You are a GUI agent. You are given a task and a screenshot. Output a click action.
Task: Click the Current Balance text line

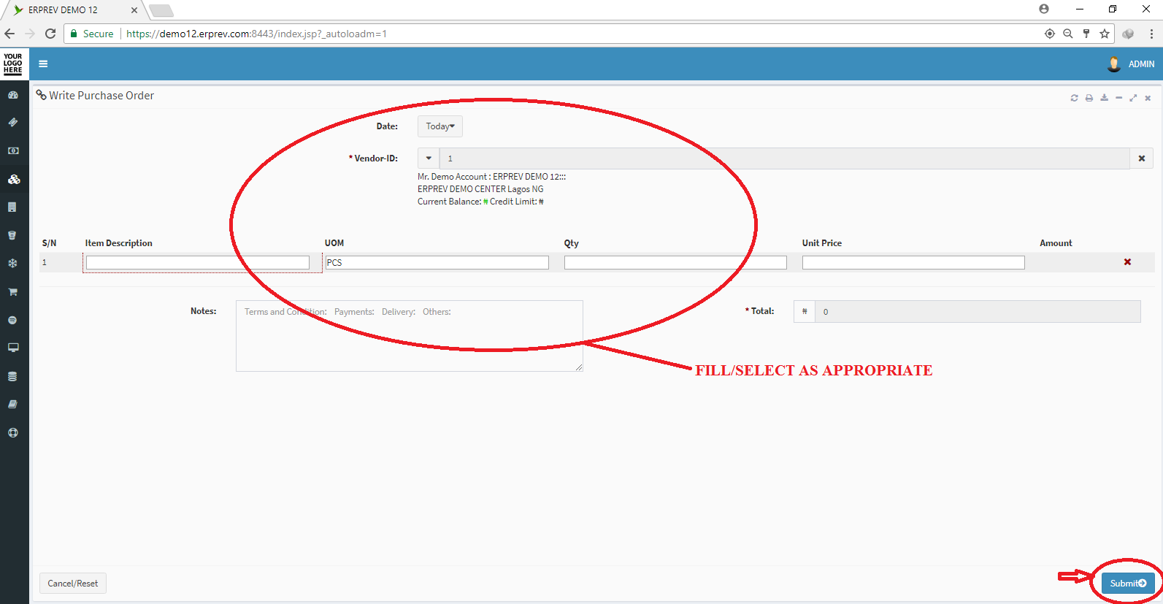(480, 202)
